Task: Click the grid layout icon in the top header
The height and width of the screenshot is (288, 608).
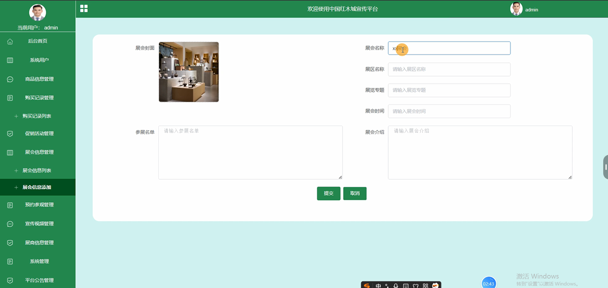Action: (x=84, y=9)
